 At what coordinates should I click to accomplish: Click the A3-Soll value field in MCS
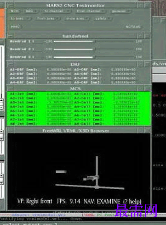click(126, 102)
